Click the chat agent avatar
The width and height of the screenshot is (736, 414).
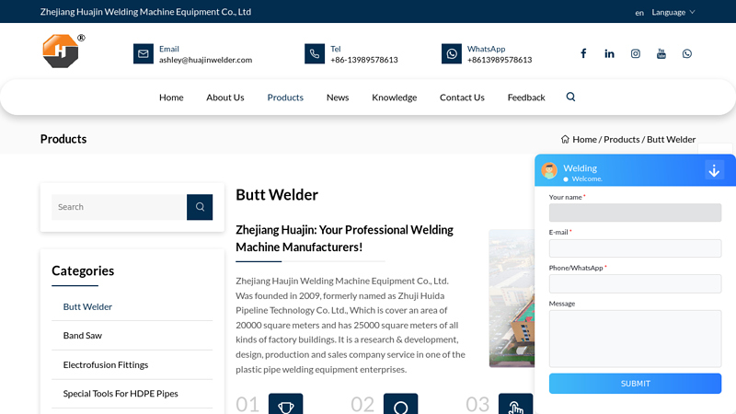[x=549, y=170]
